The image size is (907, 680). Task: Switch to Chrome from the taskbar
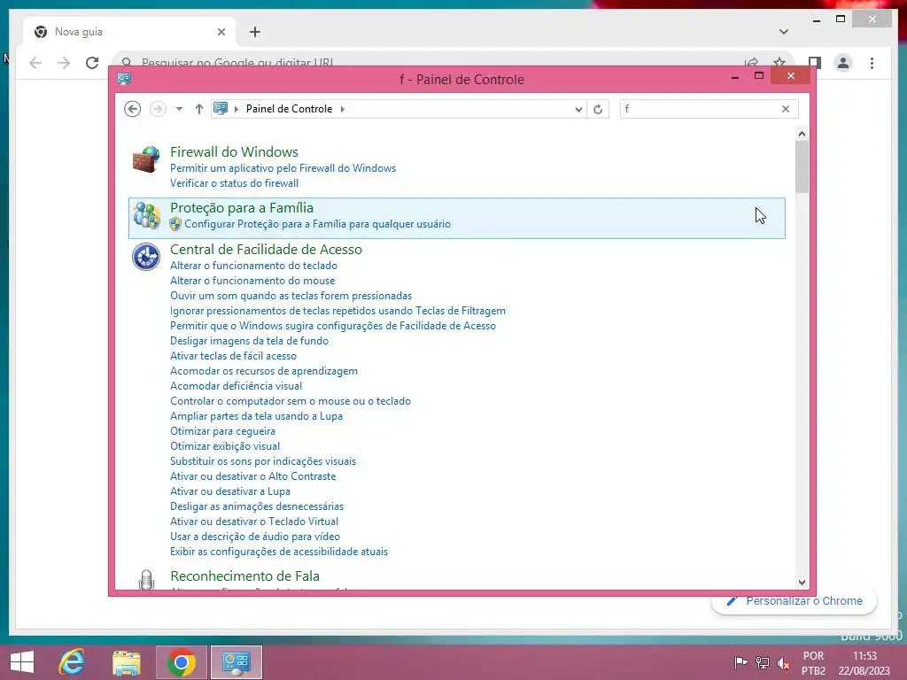[181, 662]
